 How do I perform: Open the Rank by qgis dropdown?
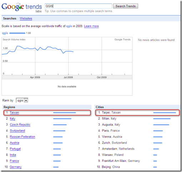tap(22, 101)
